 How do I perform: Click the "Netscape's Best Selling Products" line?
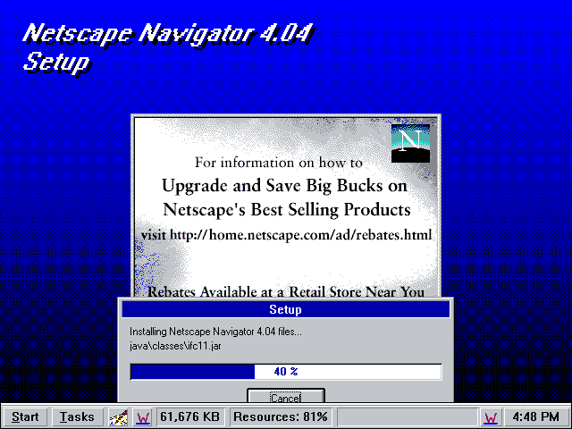[286, 210]
